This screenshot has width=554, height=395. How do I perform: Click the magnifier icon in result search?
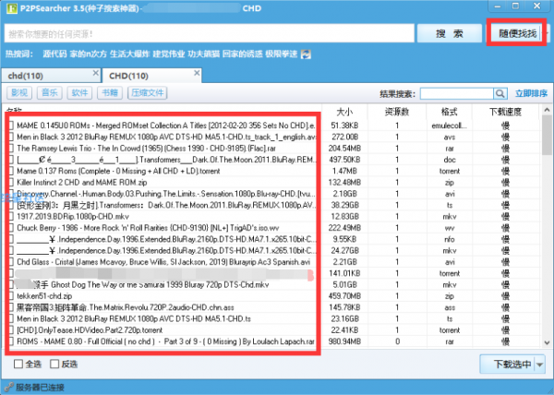pyautogui.click(x=500, y=93)
